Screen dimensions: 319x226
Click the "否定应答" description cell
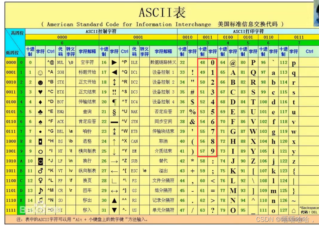coord(163,112)
